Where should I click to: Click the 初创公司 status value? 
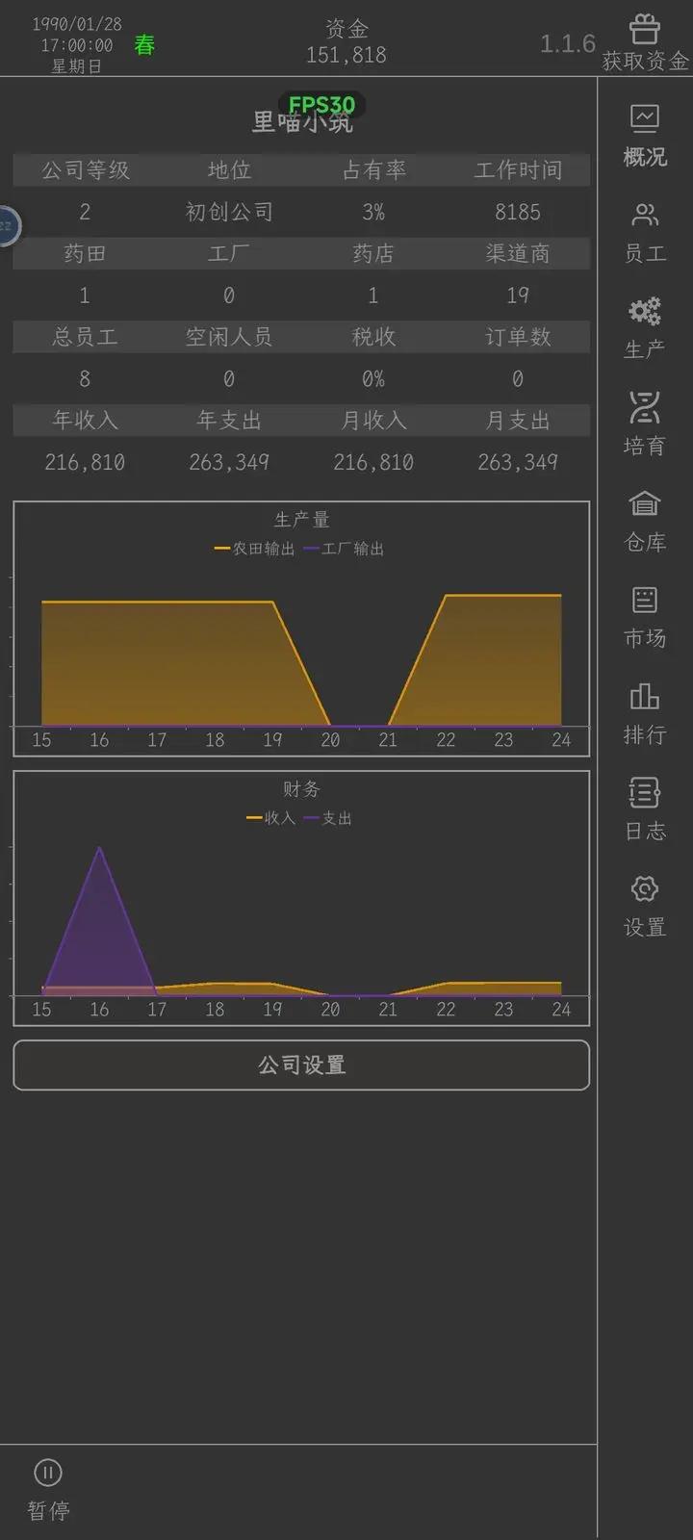[229, 212]
